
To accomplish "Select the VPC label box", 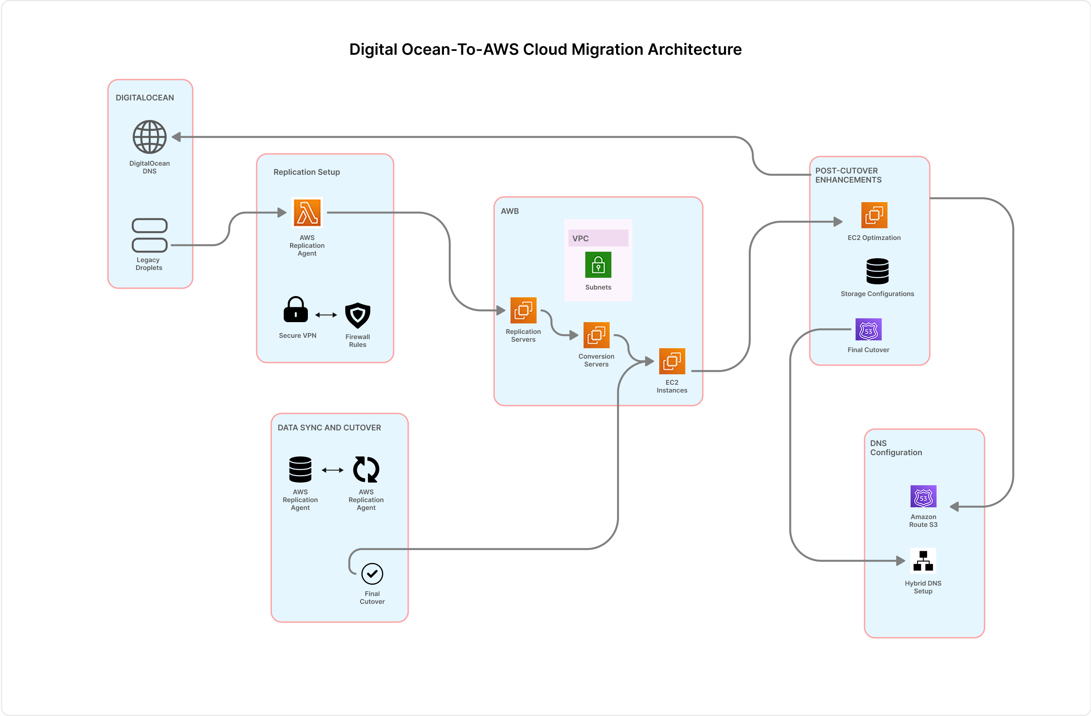I will (598, 238).
